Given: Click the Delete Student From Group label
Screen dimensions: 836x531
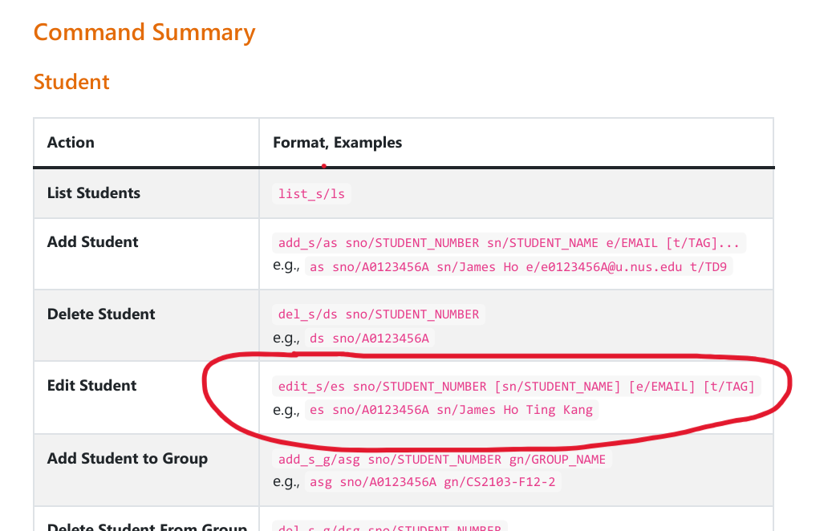Looking at the screenshot, I should coord(147,526).
